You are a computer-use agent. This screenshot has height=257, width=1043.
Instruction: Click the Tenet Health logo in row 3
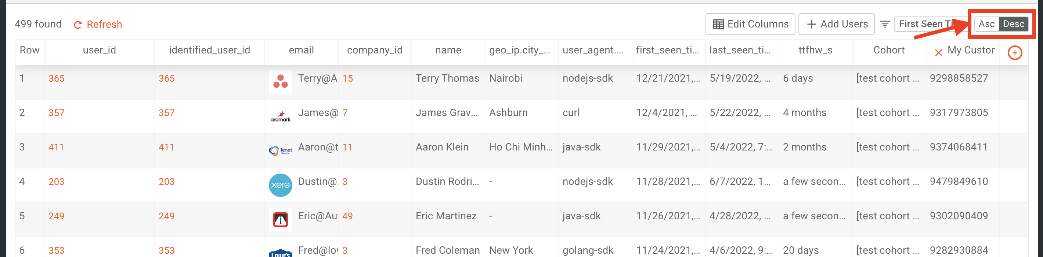[280, 151]
